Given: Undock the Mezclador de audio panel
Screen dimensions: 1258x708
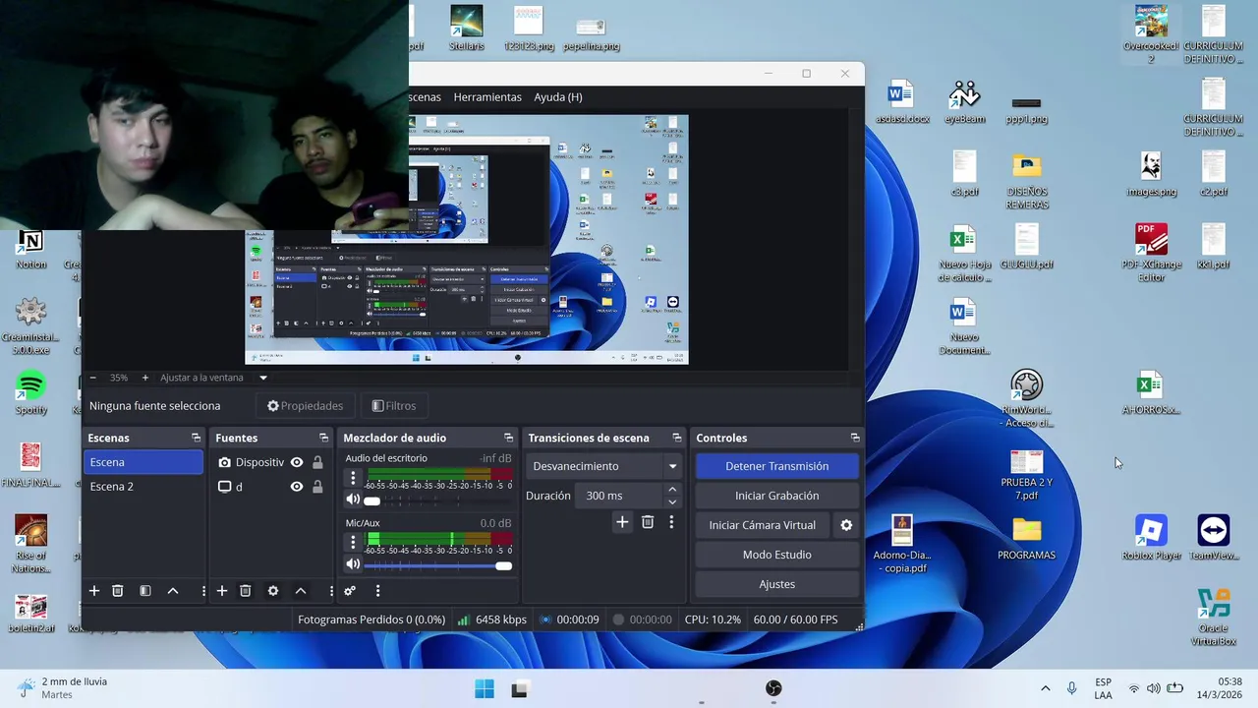Looking at the screenshot, I should coord(508,438).
